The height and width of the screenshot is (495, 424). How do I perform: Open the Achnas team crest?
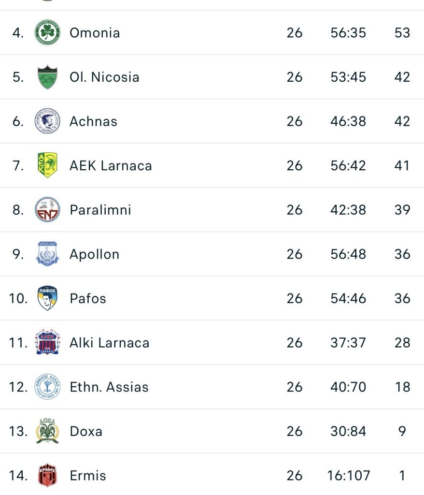click(47, 121)
